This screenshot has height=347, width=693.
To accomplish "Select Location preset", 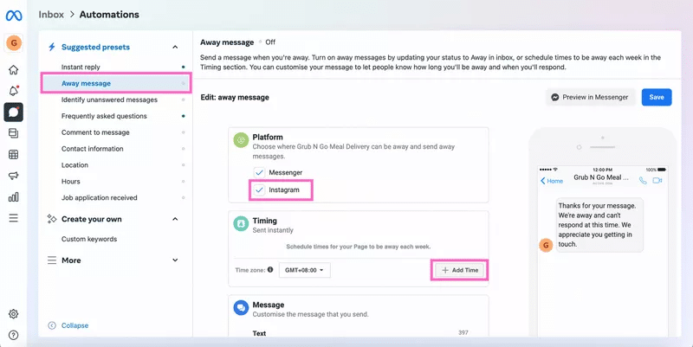I will coord(74,165).
